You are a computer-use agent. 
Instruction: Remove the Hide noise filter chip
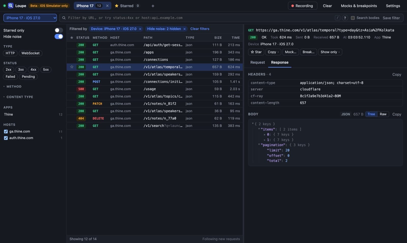point(184,29)
